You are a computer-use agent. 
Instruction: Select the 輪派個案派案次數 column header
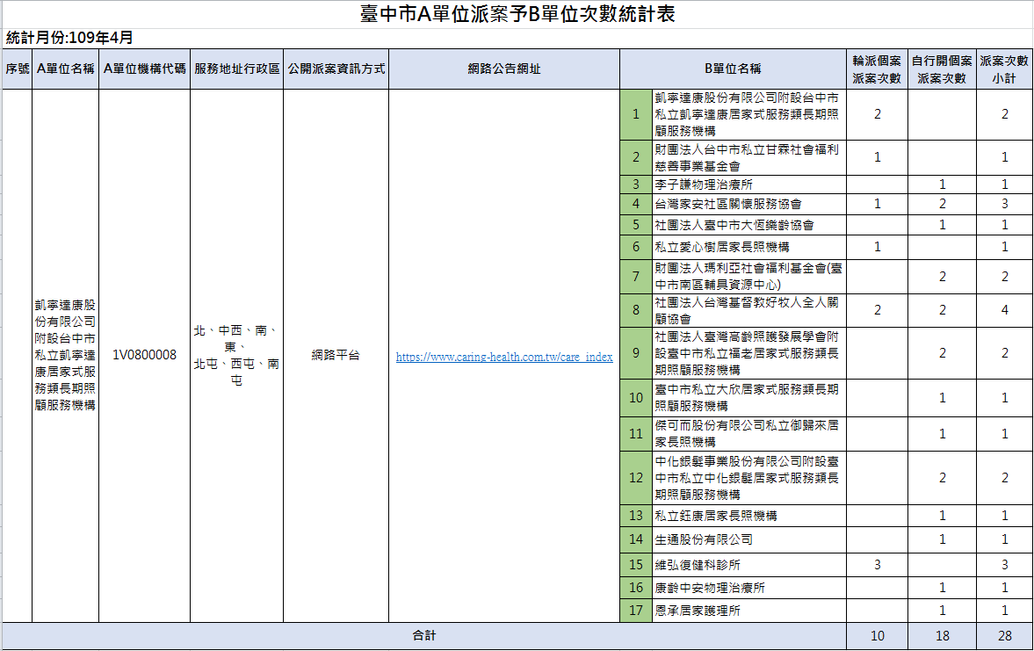click(877, 69)
